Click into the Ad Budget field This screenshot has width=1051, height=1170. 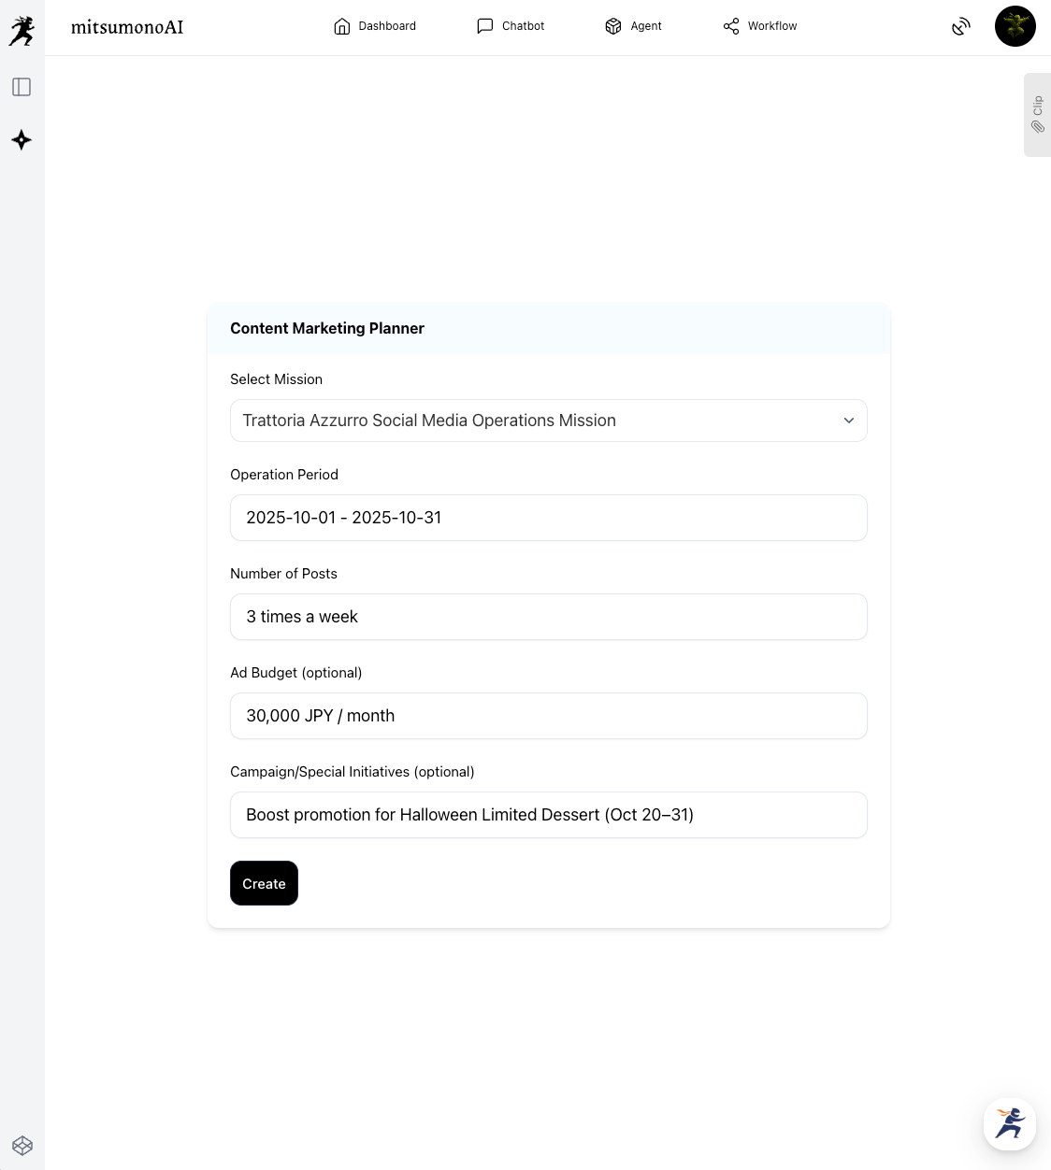click(x=548, y=716)
